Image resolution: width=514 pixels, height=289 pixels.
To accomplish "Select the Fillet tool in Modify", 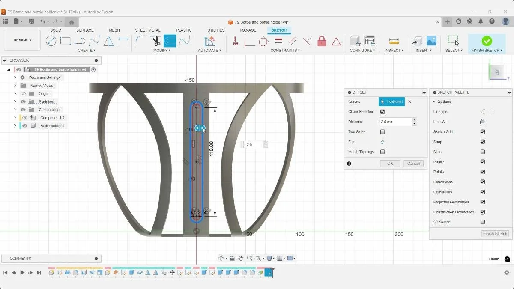I will pos(141,41).
